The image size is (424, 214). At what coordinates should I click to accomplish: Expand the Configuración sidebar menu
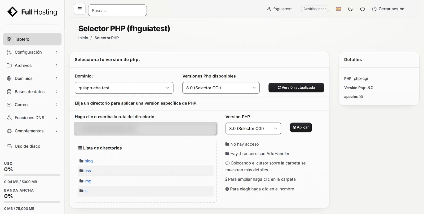(32, 52)
